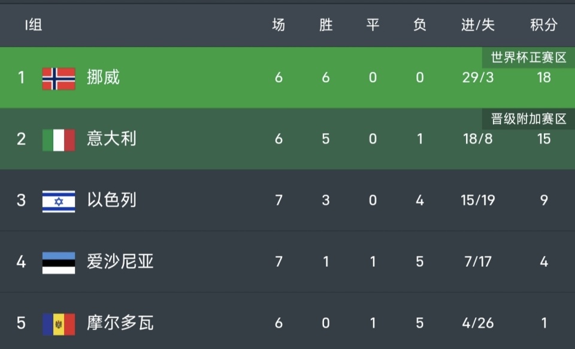The height and width of the screenshot is (349, 575).
Task: Click the 负 column header
Action: click(x=420, y=25)
